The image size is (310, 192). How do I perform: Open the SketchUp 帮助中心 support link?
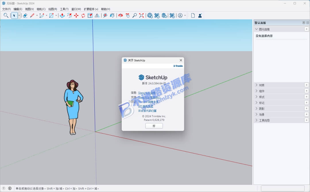[x=150, y=97]
